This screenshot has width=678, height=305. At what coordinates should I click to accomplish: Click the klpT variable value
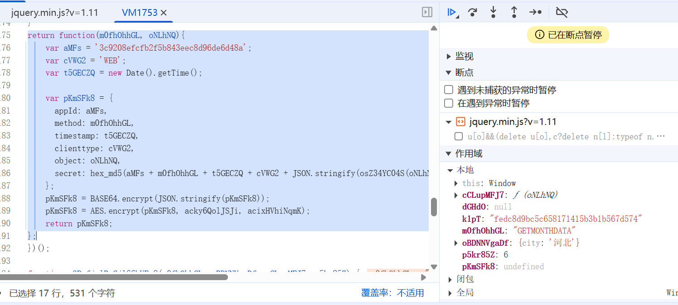(567, 219)
